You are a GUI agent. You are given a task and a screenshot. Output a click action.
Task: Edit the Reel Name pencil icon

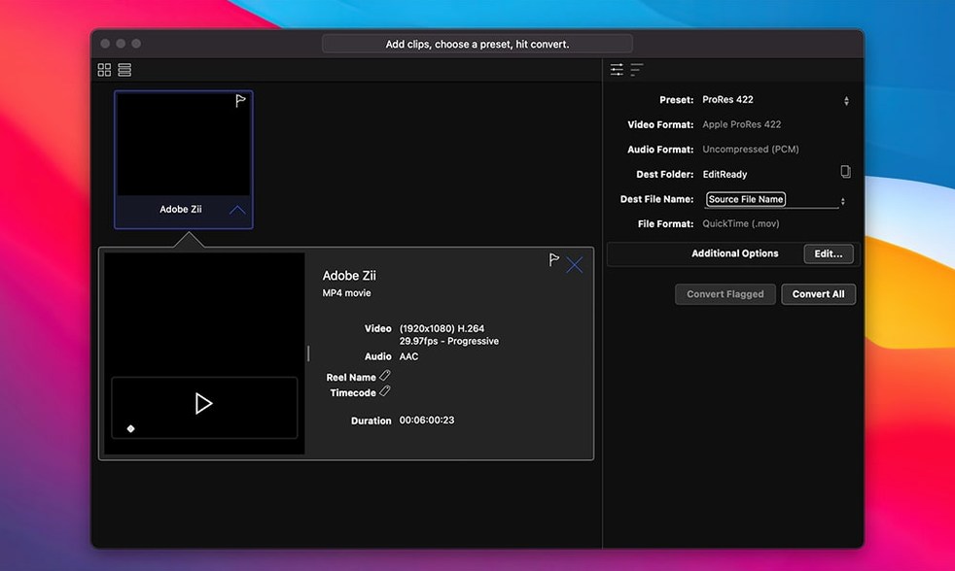[385, 376]
